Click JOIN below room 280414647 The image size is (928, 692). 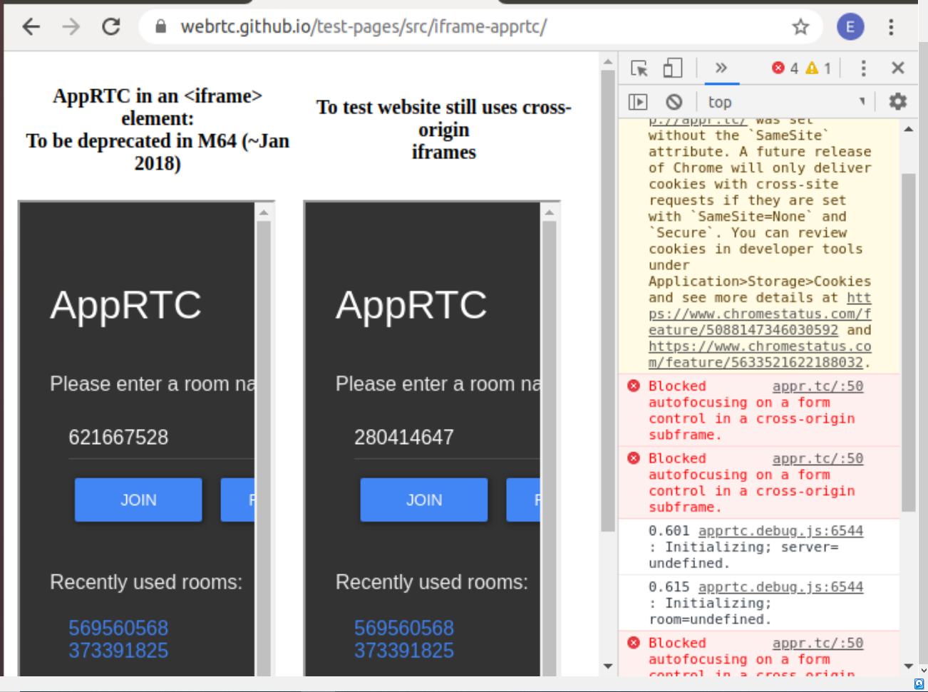click(x=424, y=500)
